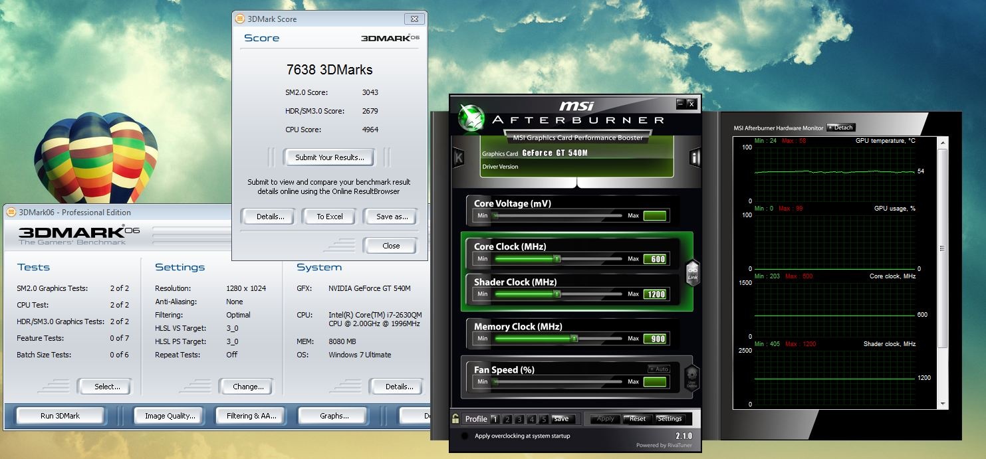Viewport: 986px width, 459px height.
Task: Click the Close button in 3DMark Score
Action: (391, 246)
